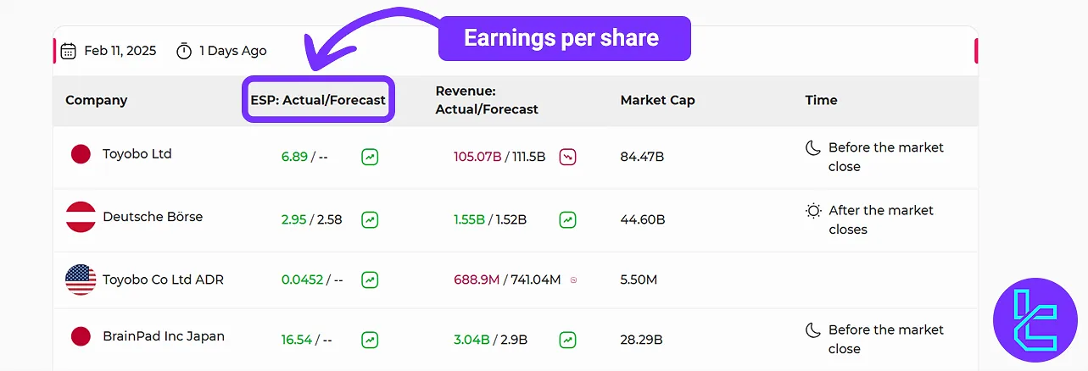Screen dimensions: 1088x371
Task: Click the 1 Days Ago text
Action: tap(233, 51)
